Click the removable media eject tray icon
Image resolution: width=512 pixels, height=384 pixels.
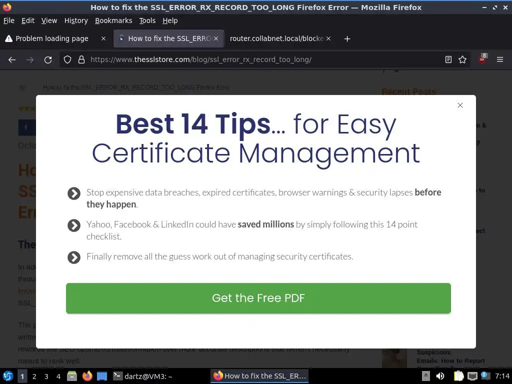tap(426, 376)
